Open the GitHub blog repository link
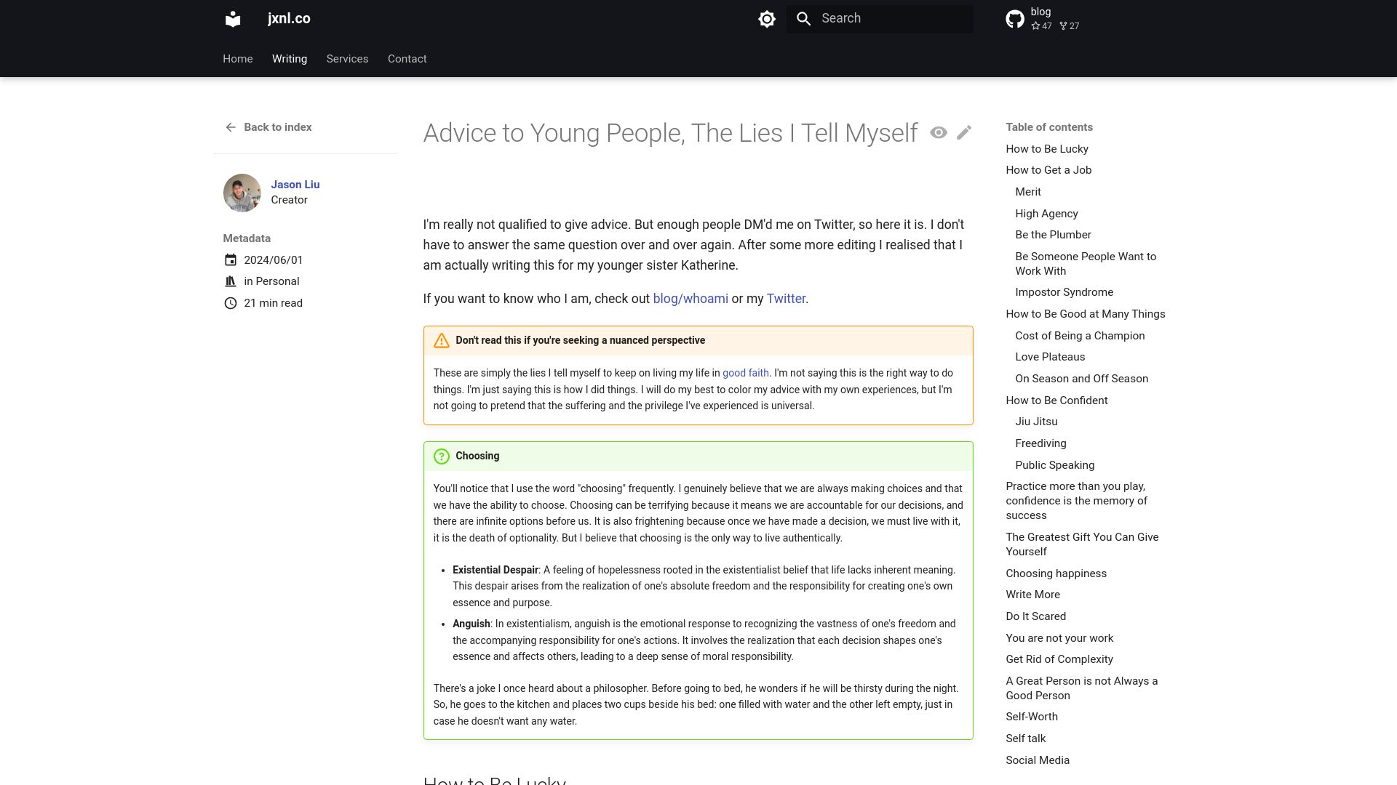Viewport: 1397px width, 785px height. tap(1043, 19)
